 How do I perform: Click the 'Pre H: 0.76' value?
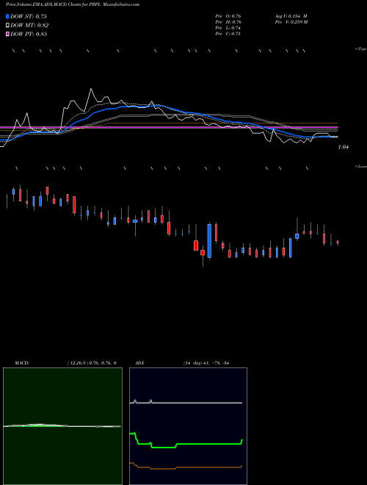(228, 22)
